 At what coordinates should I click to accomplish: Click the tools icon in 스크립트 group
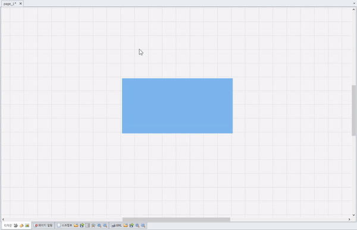(x=93, y=225)
